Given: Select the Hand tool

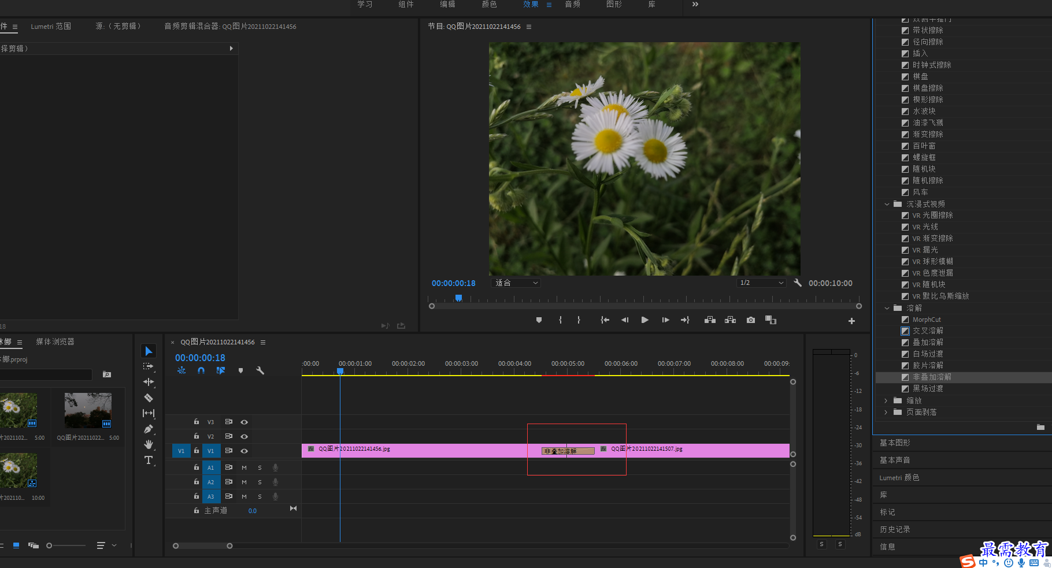Looking at the screenshot, I should [x=149, y=444].
